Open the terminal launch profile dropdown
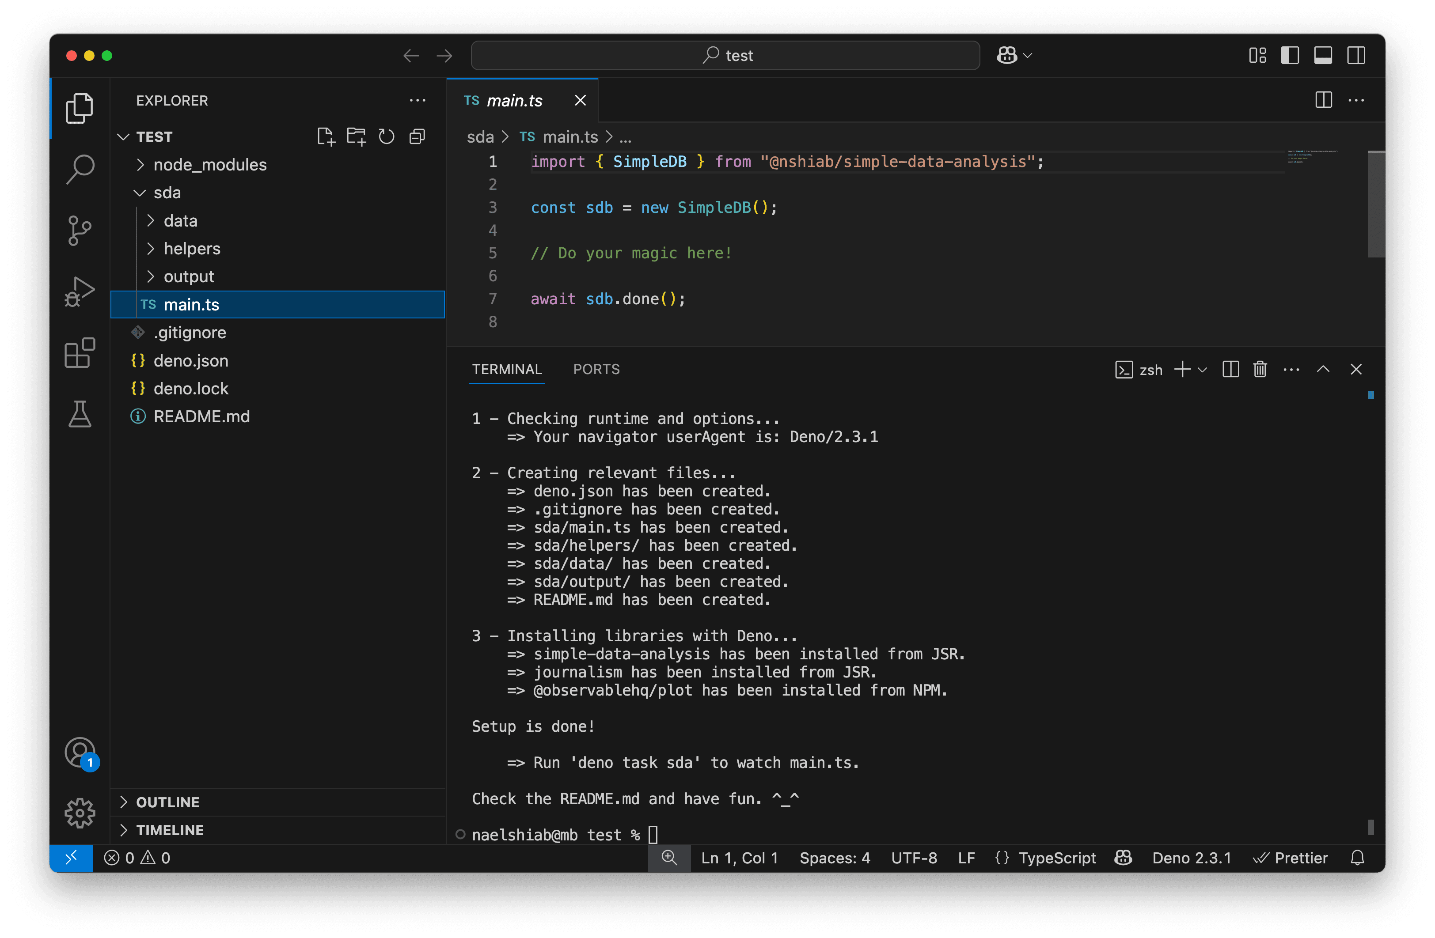This screenshot has width=1435, height=938. (1202, 370)
